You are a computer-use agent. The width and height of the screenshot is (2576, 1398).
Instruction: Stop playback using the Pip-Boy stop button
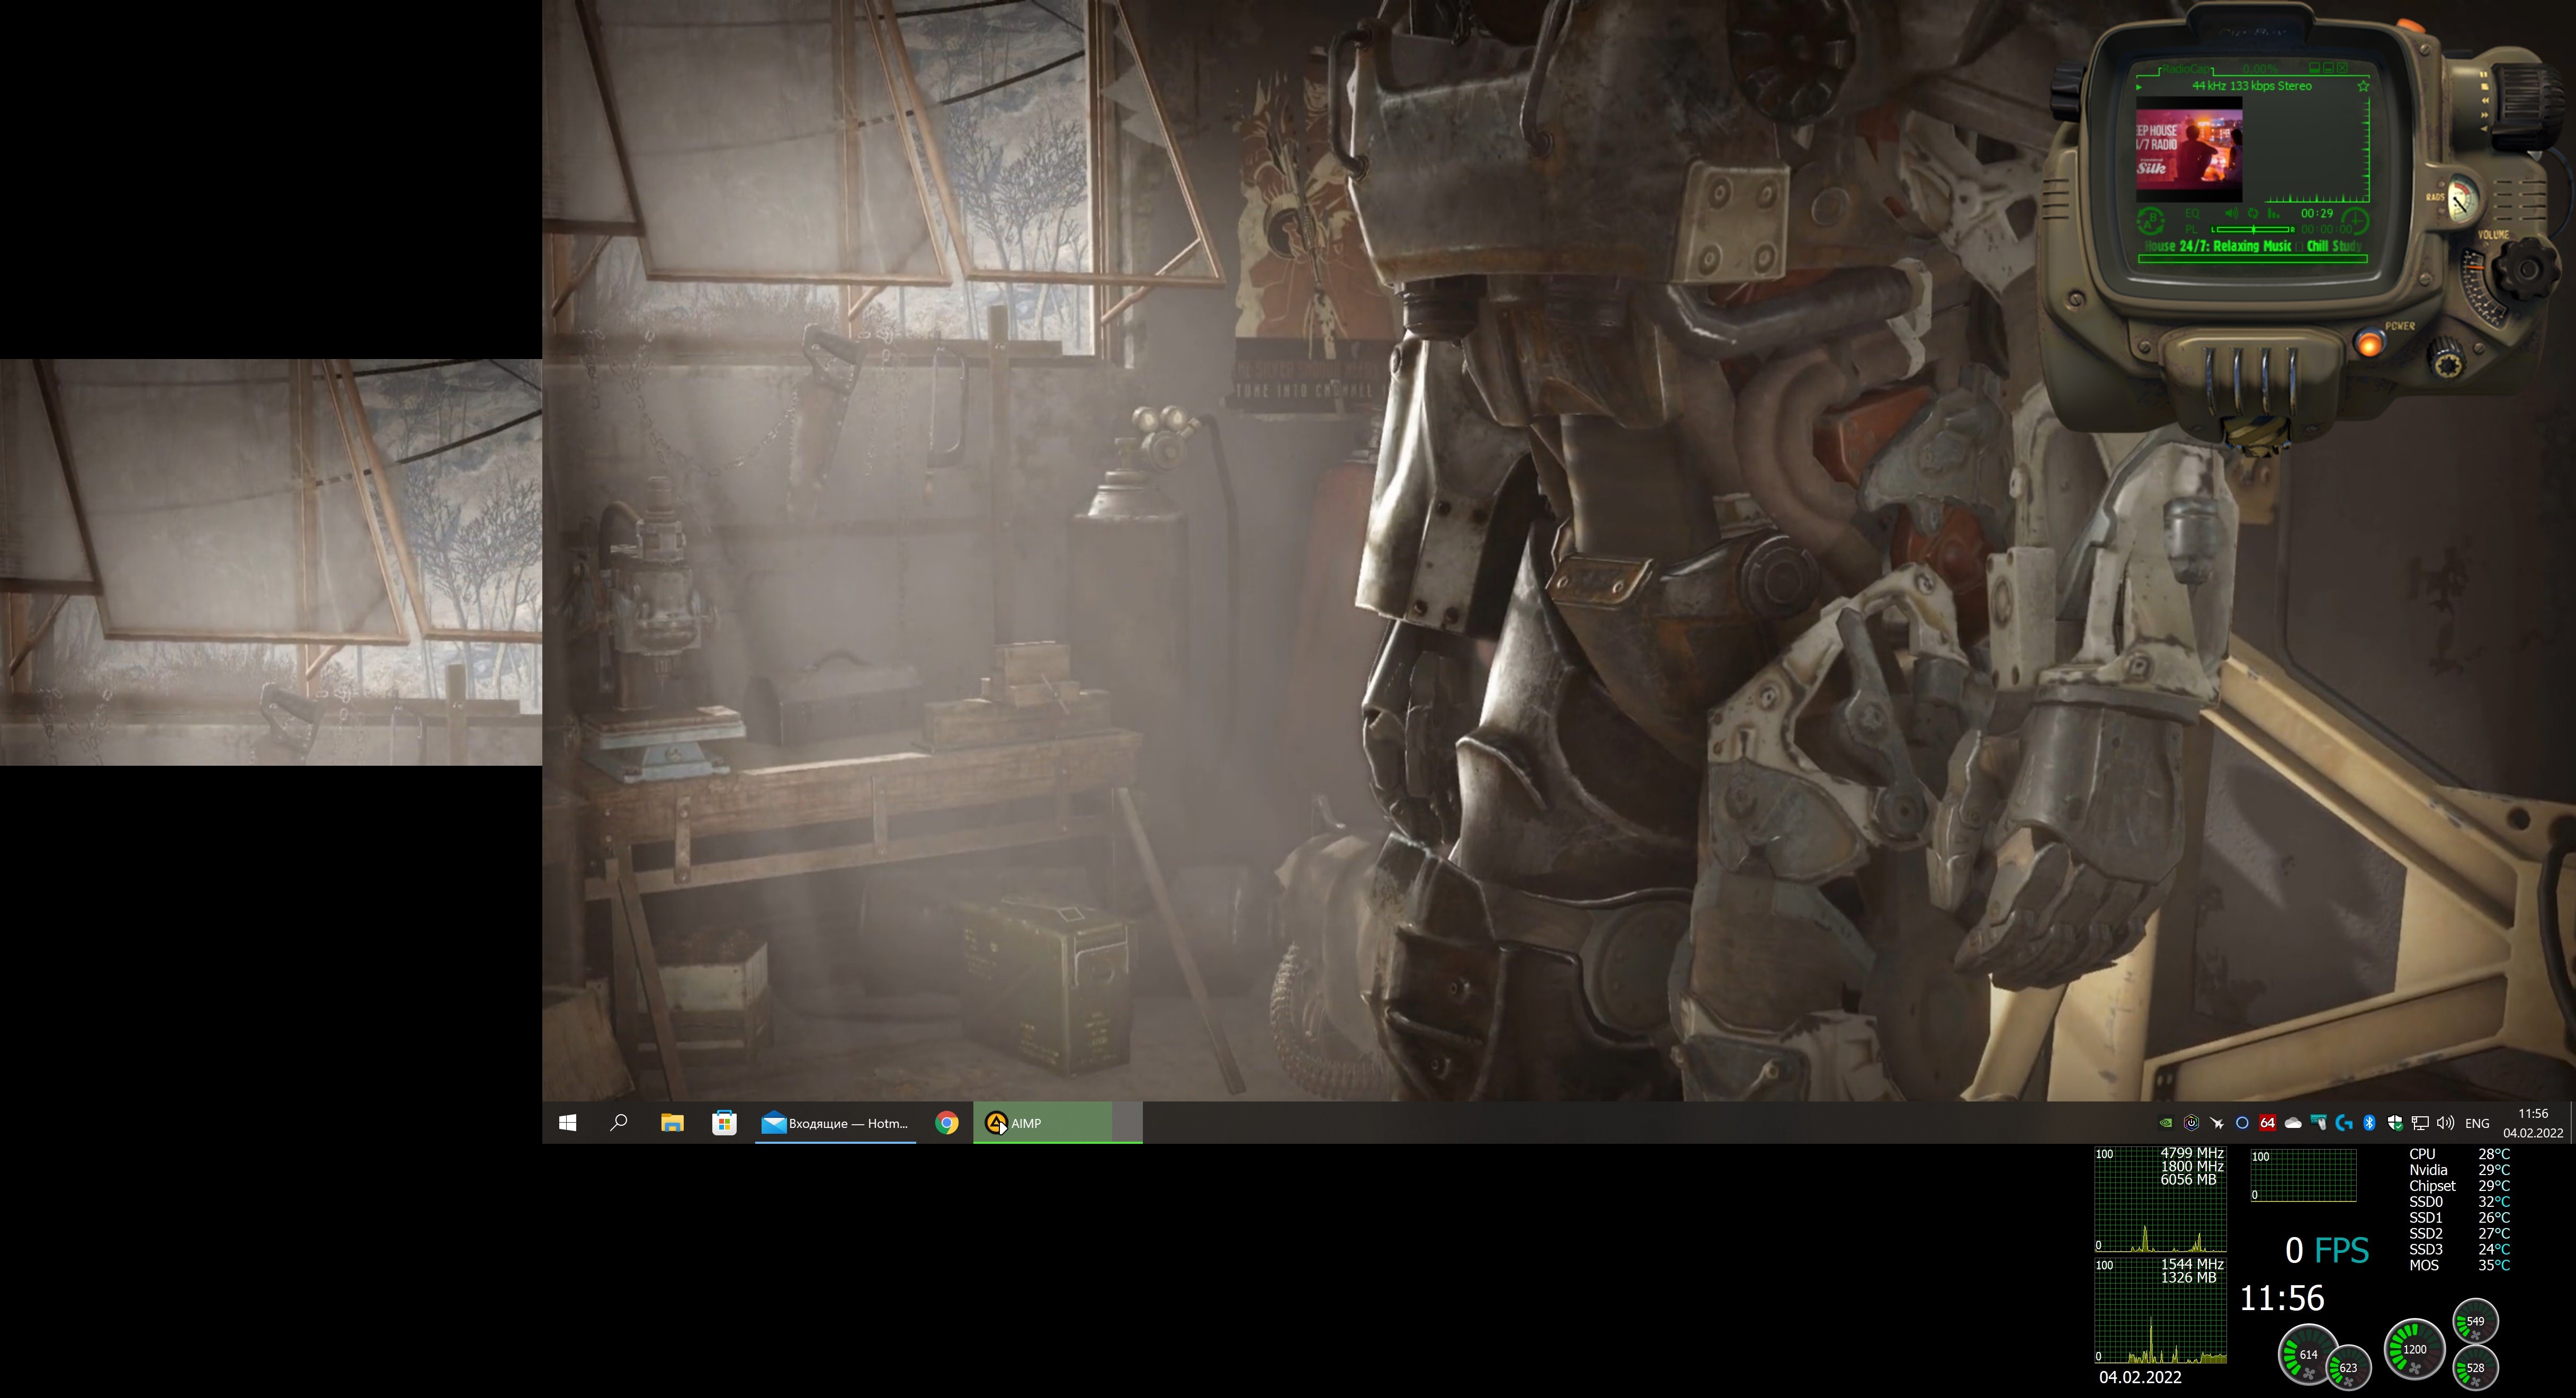point(2485,86)
